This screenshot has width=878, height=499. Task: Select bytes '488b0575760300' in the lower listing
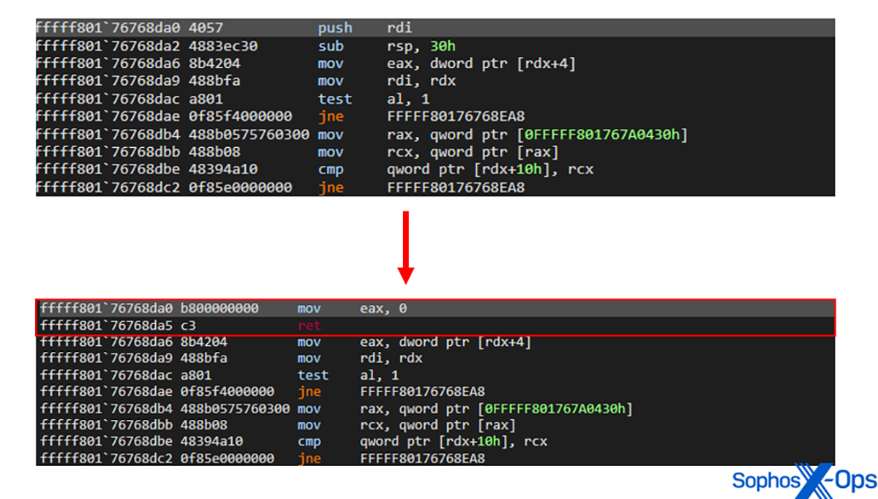pos(236,408)
